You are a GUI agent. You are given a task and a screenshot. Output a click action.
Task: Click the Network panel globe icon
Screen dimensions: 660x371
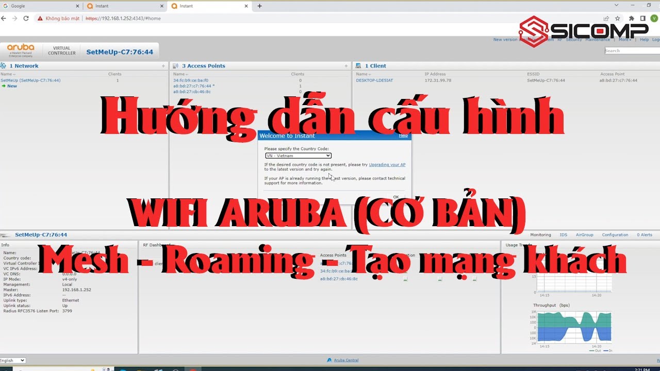click(x=3, y=65)
